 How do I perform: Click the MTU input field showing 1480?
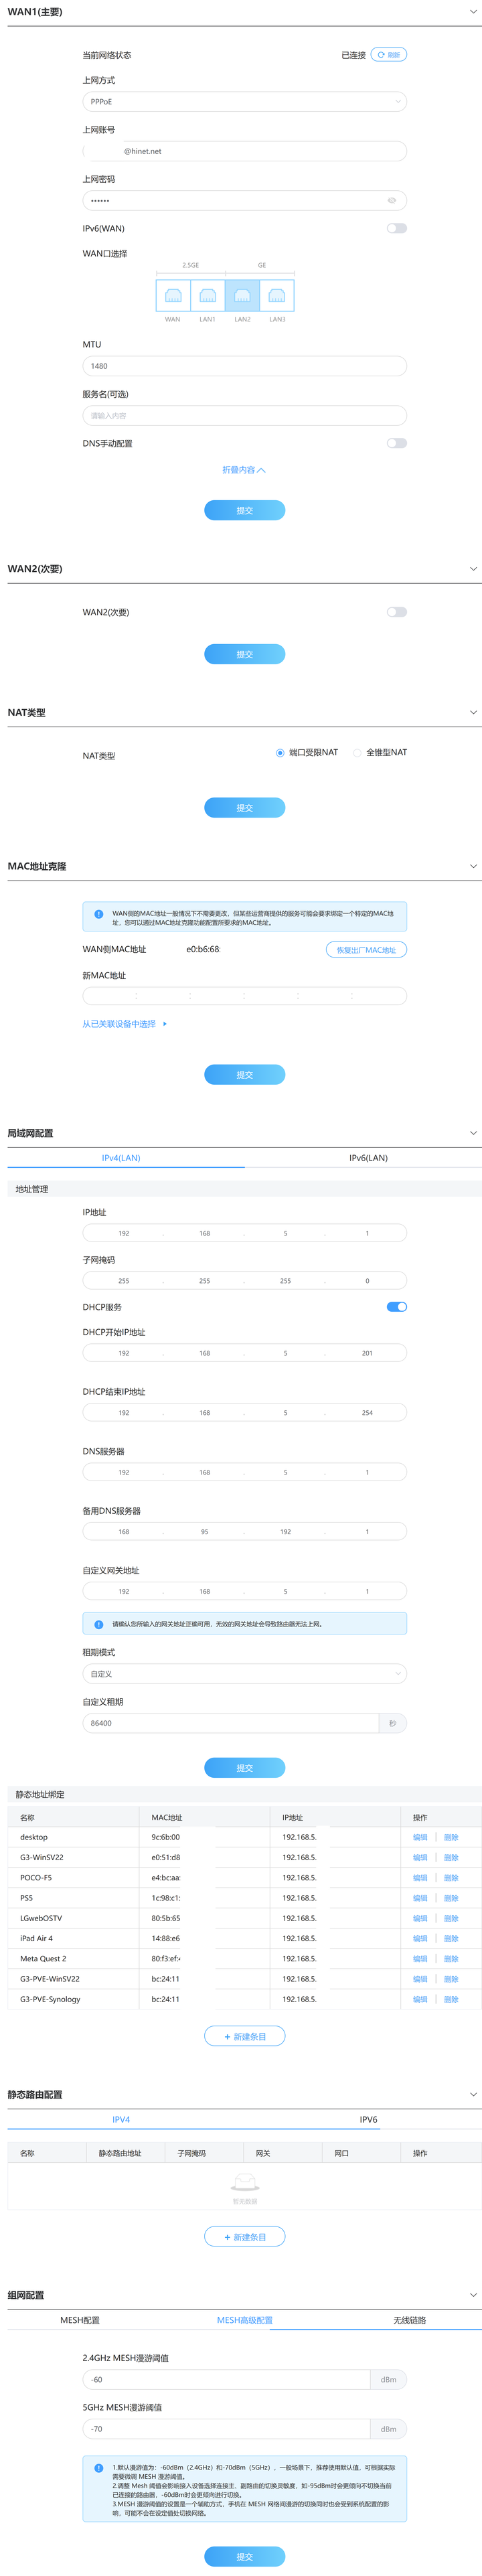coord(244,366)
